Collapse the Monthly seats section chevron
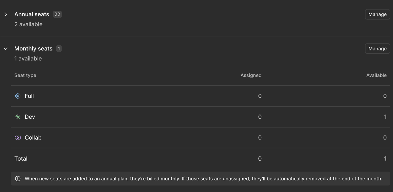Screen dimensions: 393x192 pyautogui.click(x=6, y=49)
